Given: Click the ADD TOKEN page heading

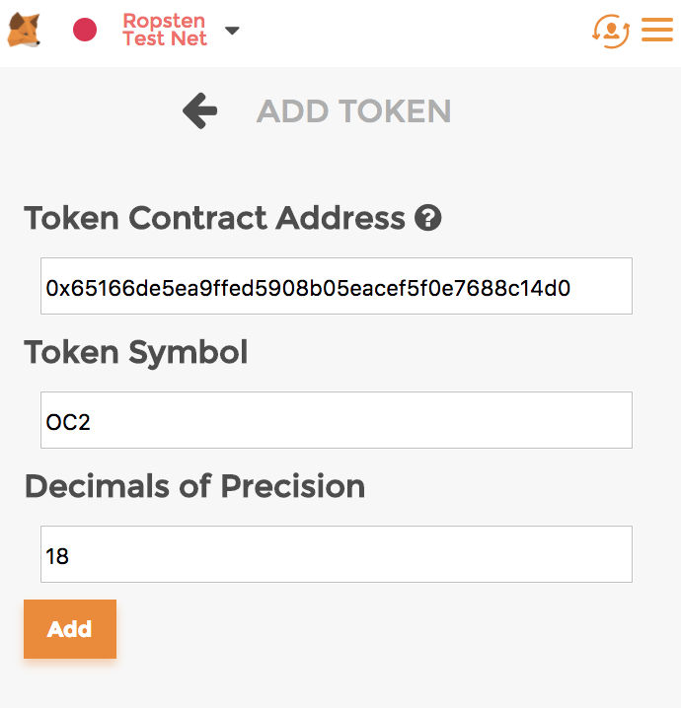Looking at the screenshot, I should [x=354, y=111].
